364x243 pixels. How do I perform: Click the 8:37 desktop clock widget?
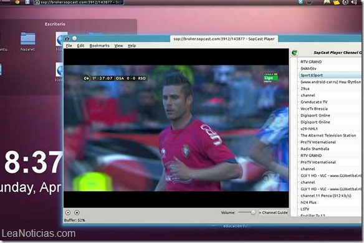(33, 162)
